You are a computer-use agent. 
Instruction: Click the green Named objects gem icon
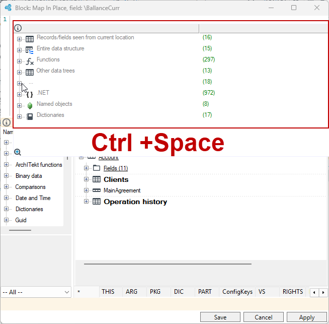click(x=30, y=105)
